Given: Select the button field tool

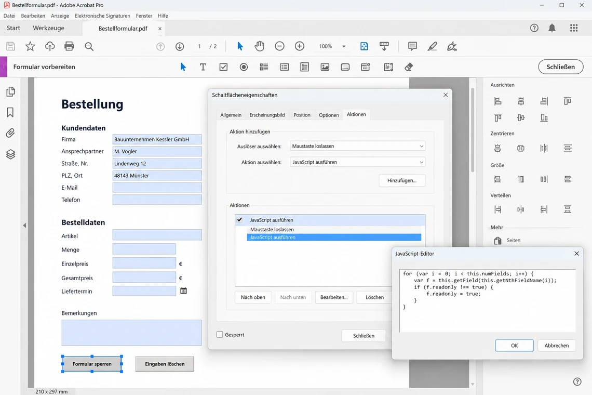Looking at the screenshot, I should coord(345,67).
